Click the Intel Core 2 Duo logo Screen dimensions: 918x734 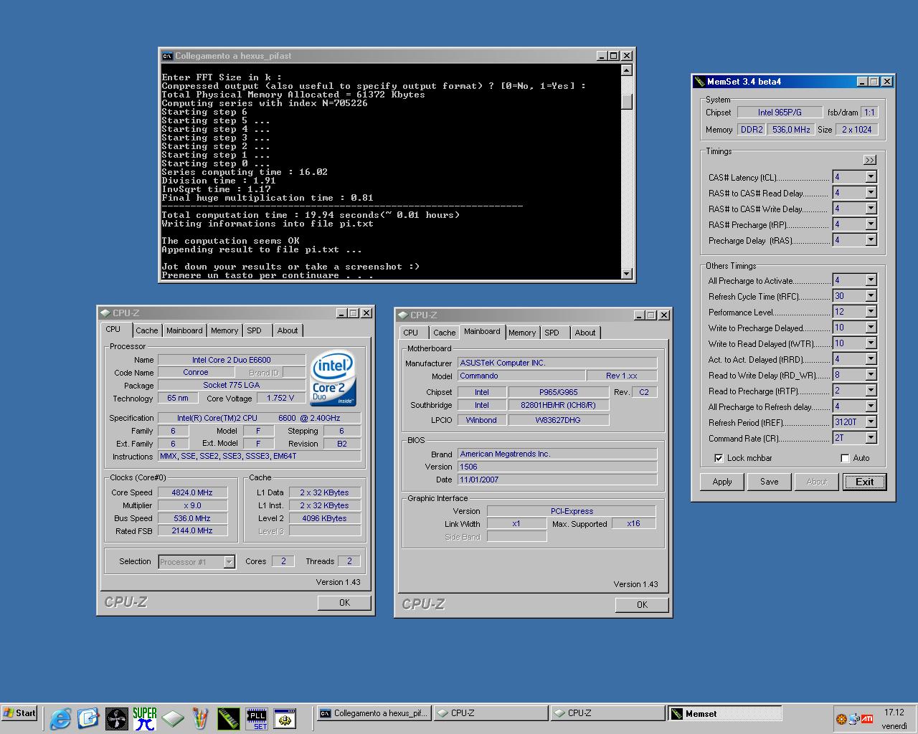(333, 378)
